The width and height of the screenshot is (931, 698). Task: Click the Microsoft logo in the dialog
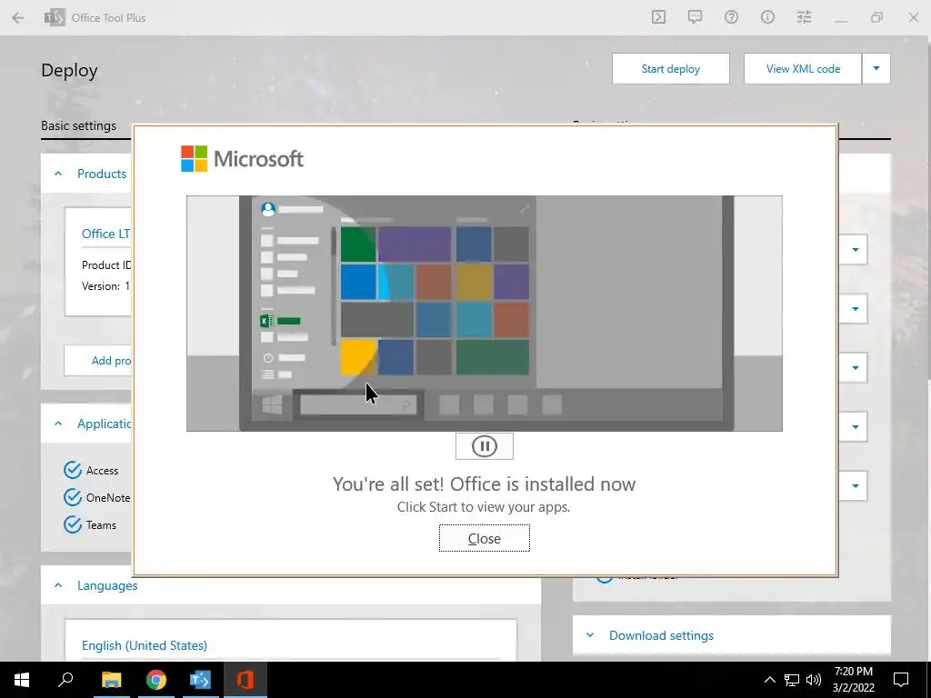242,159
